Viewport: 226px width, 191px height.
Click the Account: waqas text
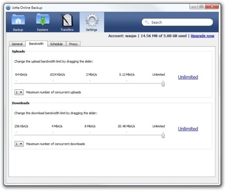tap(122, 36)
